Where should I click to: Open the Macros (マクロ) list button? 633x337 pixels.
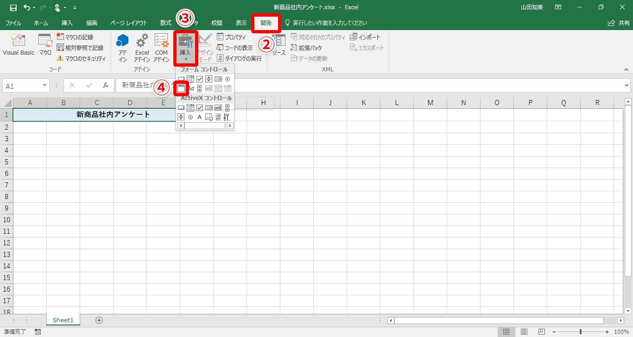[x=45, y=45]
